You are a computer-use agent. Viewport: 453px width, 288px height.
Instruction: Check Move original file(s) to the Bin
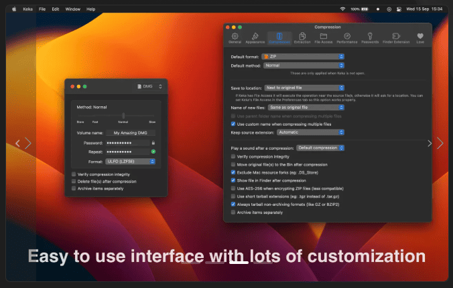[x=233, y=164]
